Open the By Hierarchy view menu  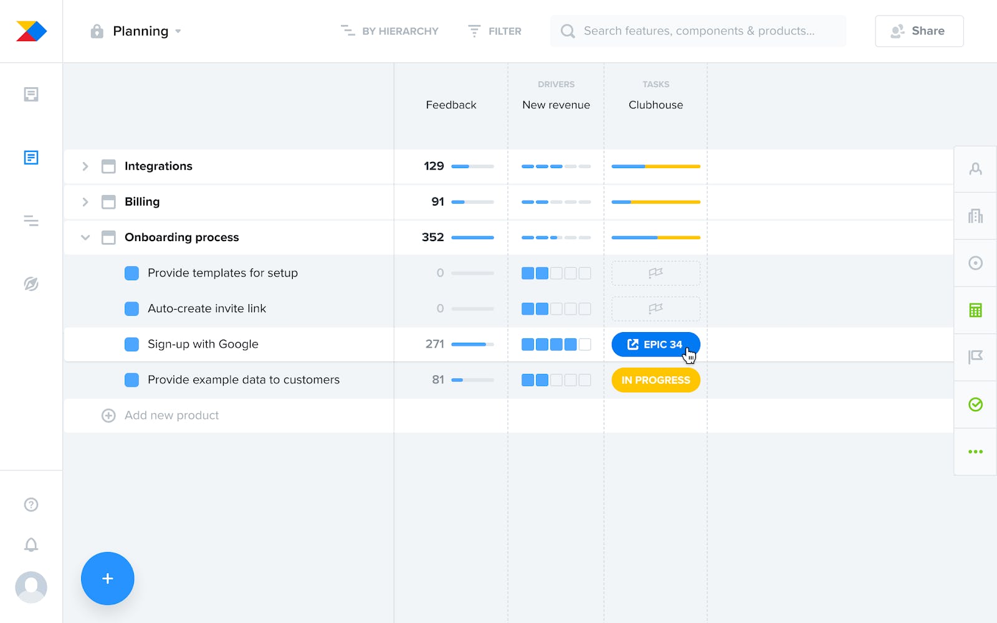[x=390, y=31]
